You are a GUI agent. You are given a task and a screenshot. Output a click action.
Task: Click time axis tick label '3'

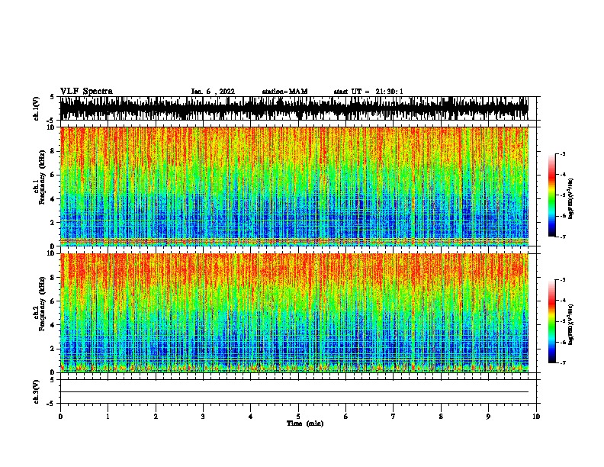pos(203,417)
